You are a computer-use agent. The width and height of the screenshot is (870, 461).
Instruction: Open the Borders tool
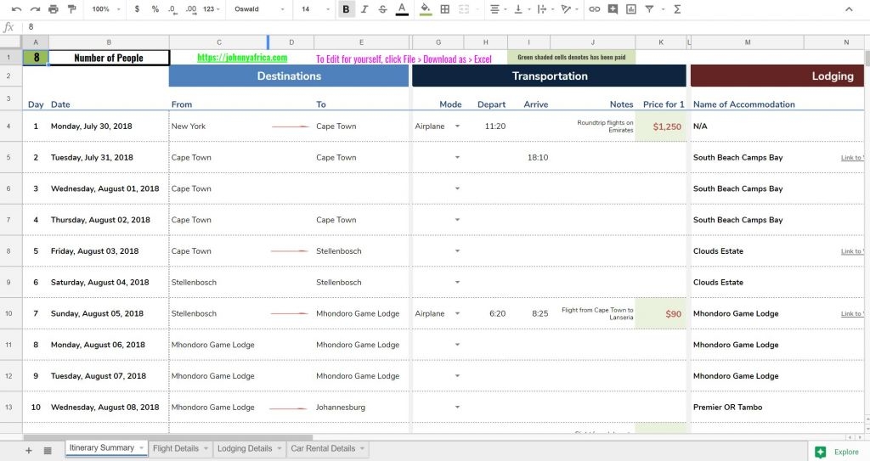(444, 9)
